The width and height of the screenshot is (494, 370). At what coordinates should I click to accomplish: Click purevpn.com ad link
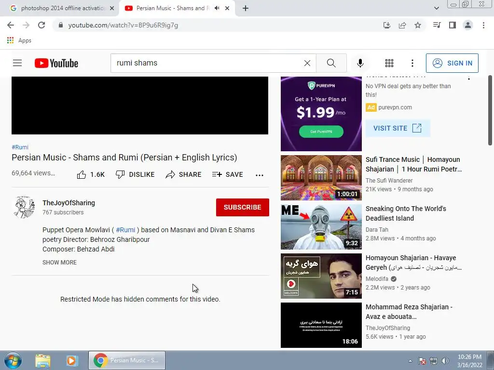click(395, 107)
